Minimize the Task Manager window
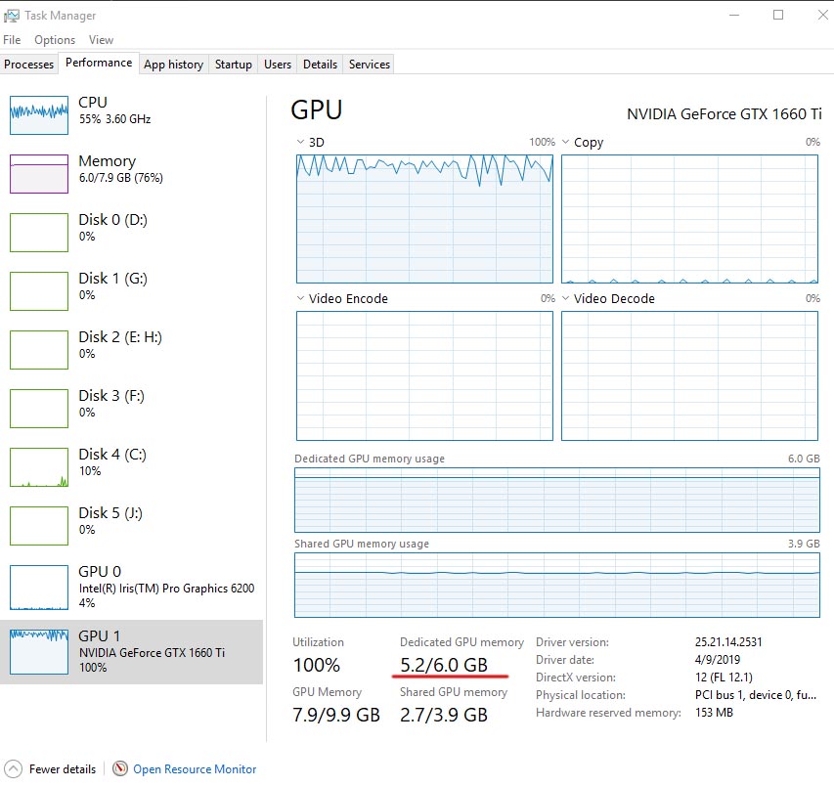The width and height of the screenshot is (834, 787). tap(734, 15)
